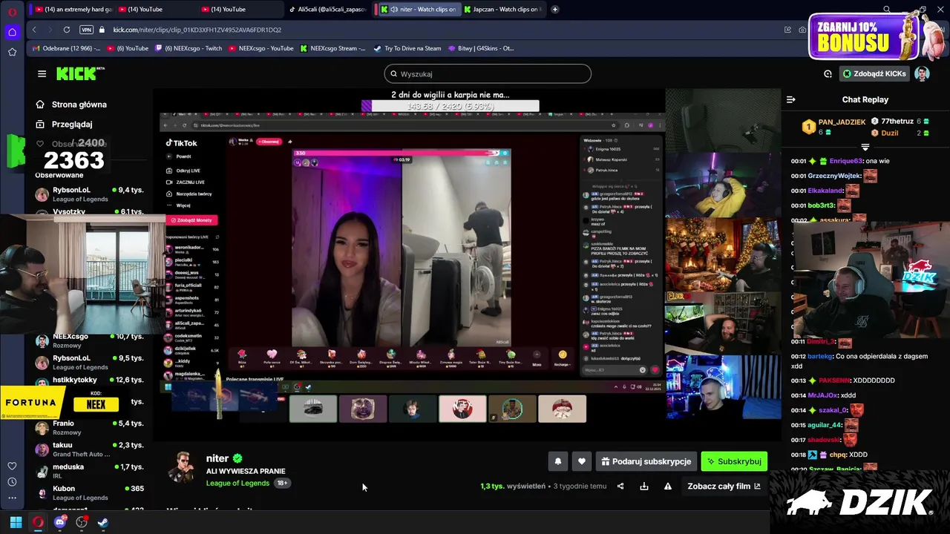
Task: Open hstikkytokky channel in sidebar
Action: tap(89, 380)
